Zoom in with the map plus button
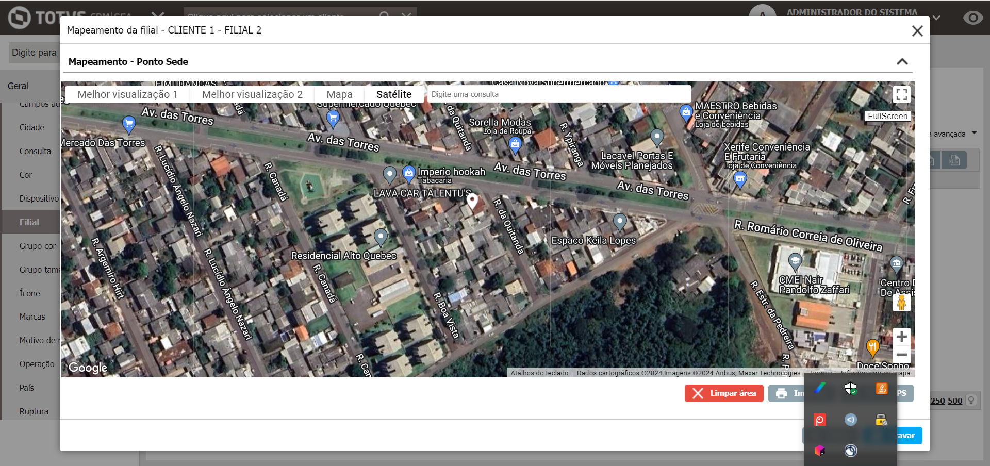 pos(901,337)
